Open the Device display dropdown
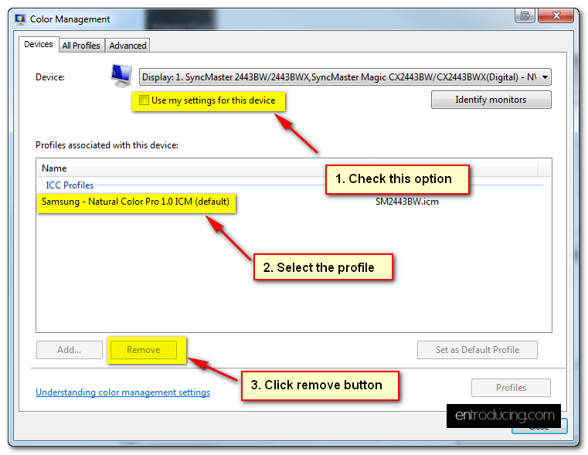Image resolution: width=588 pixels, height=455 pixels. (345, 77)
